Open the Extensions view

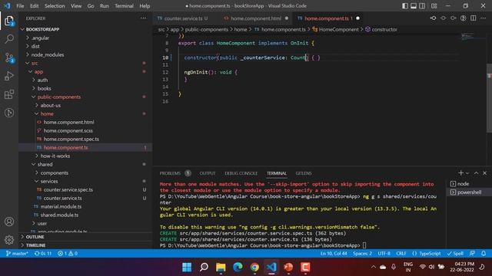point(9,94)
